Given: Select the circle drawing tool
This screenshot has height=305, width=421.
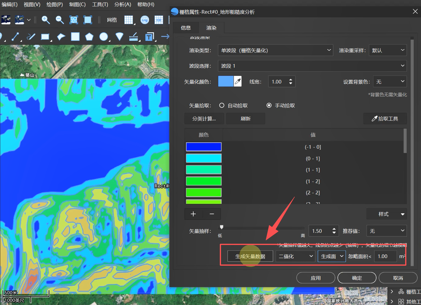Looking at the screenshot, I should click(x=104, y=37).
